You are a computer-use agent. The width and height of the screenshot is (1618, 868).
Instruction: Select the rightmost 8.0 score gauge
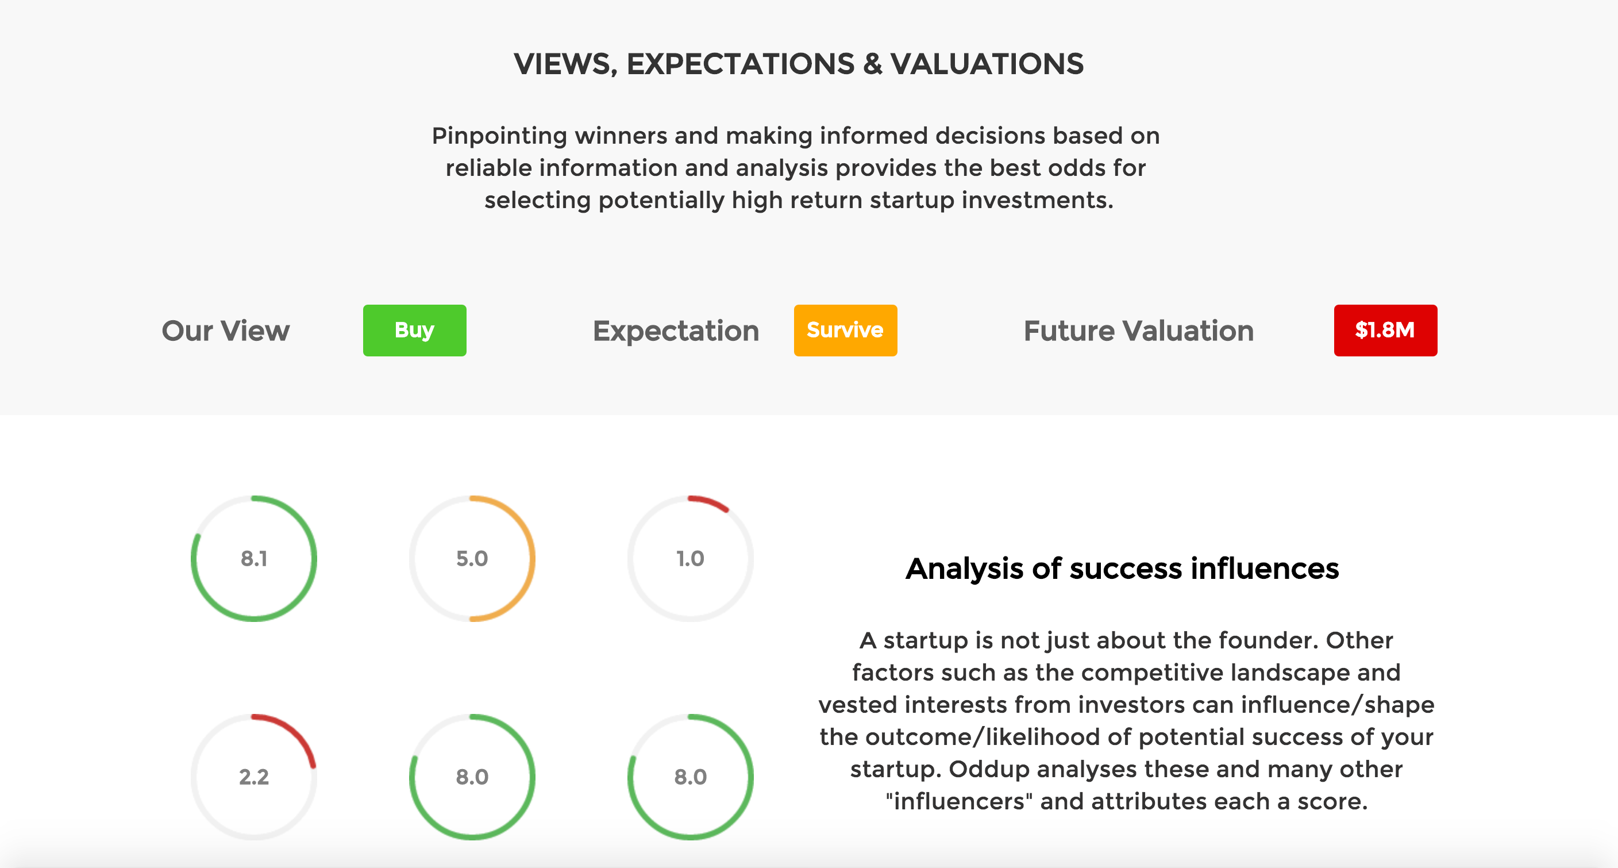point(690,777)
